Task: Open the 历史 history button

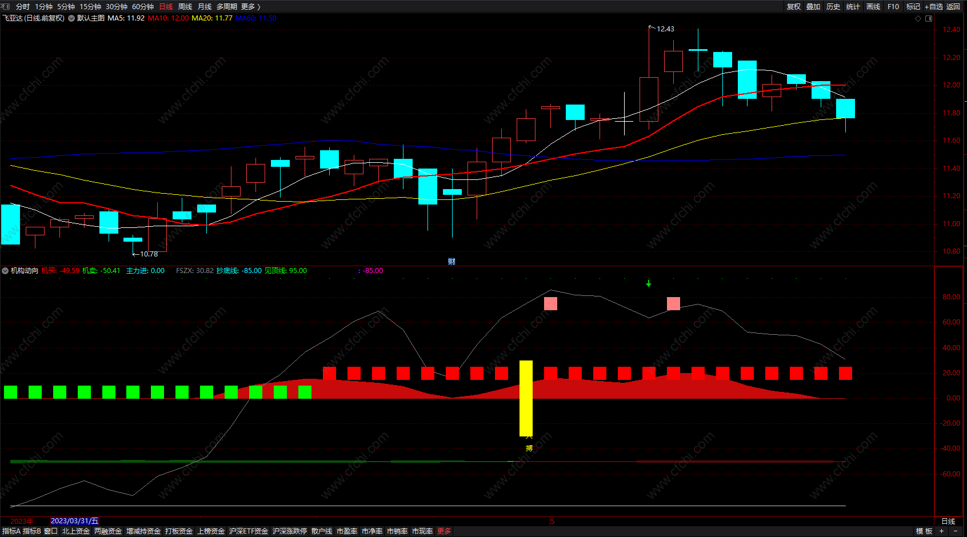Action: pos(833,7)
